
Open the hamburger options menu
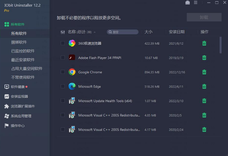pos(196,2)
